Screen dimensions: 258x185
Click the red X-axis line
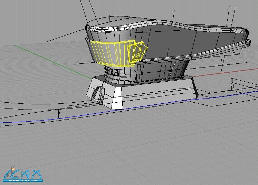(x=225, y=73)
